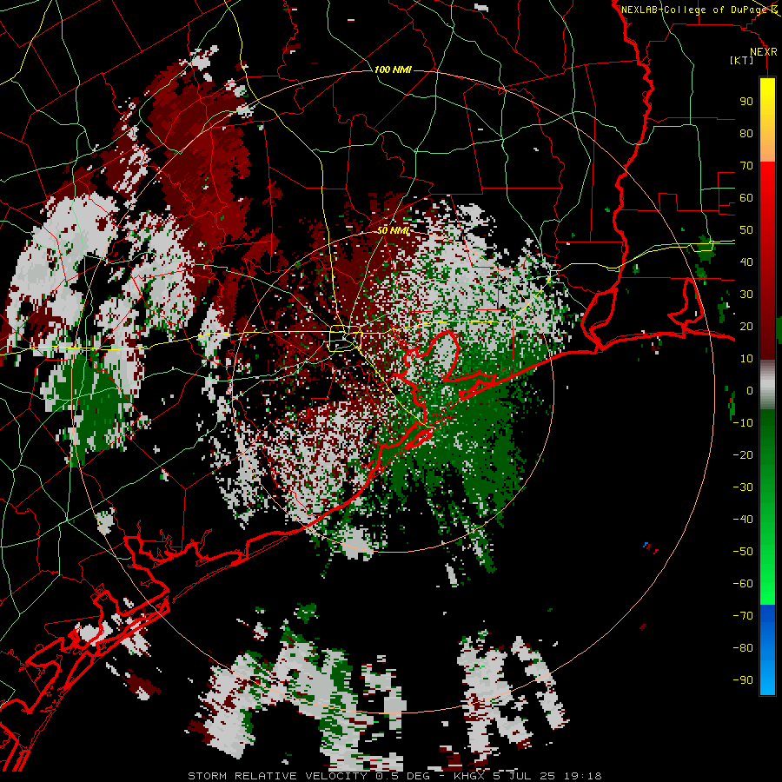Click the -30 value on the velocity scale
The image size is (782, 782).
point(743,487)
